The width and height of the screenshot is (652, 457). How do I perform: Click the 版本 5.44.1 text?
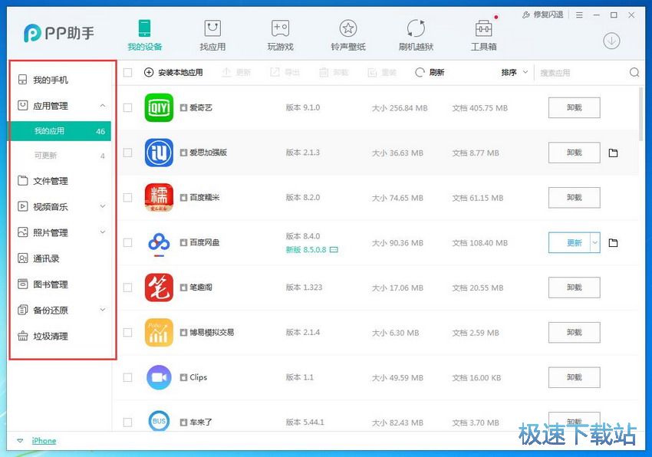(305, 422)
